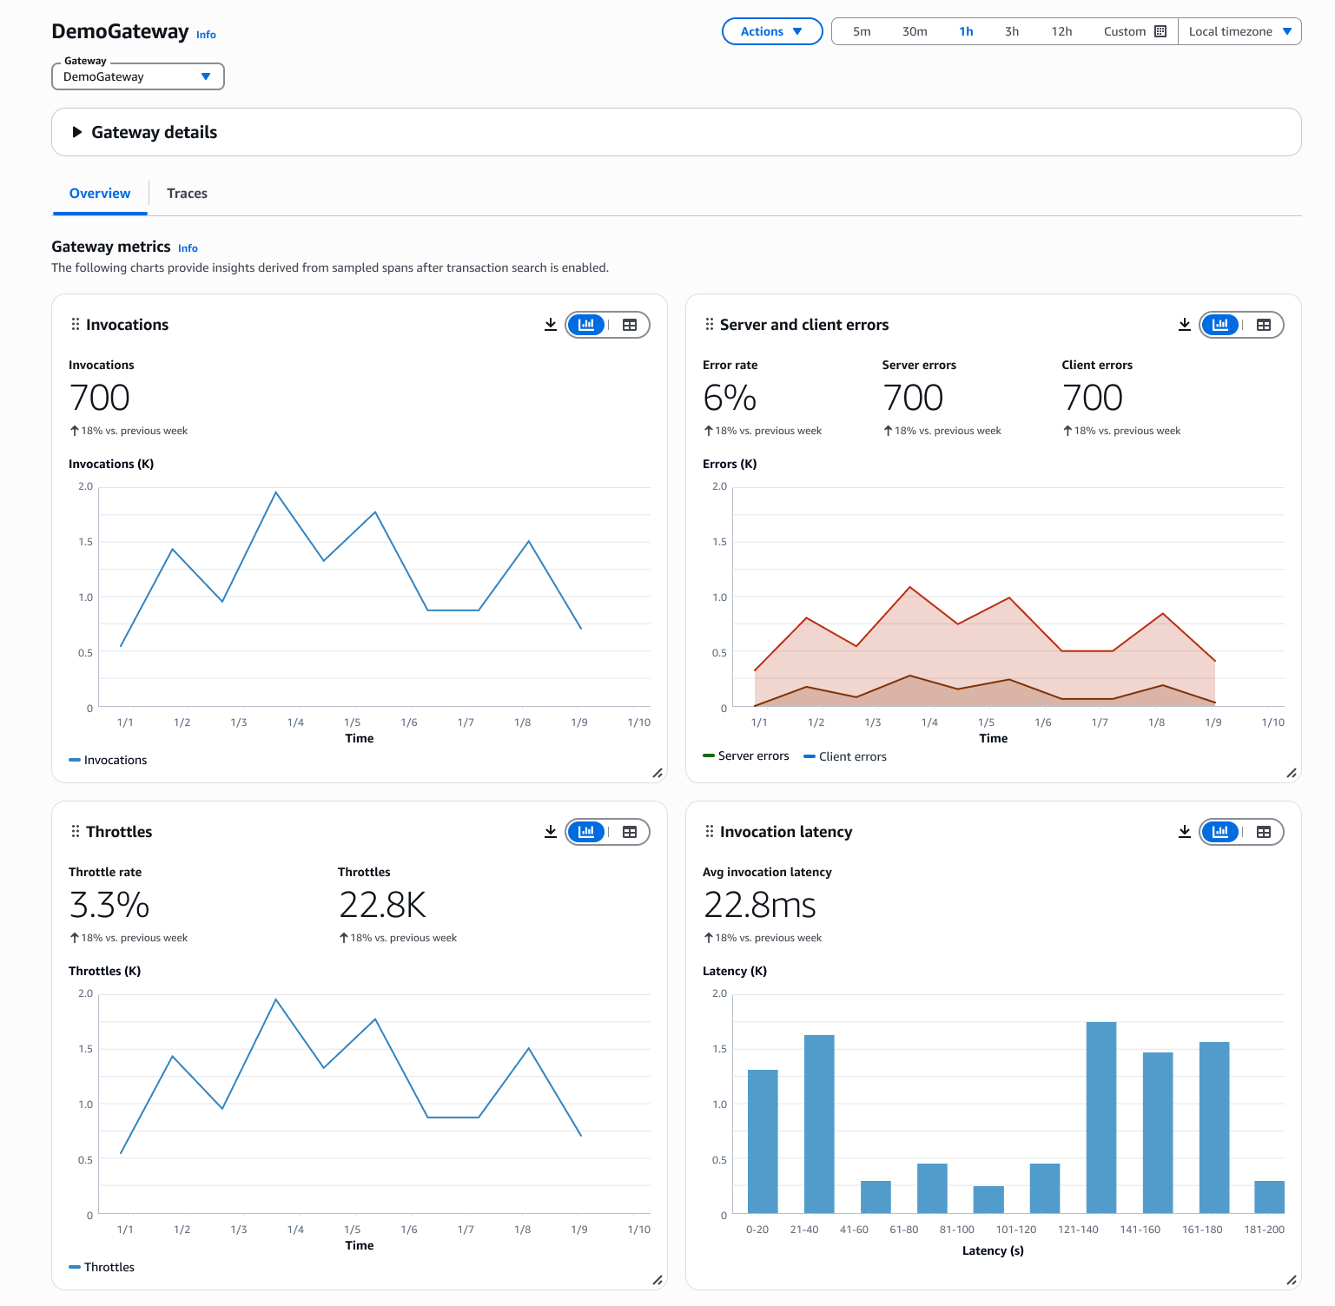Grab the Invocations widget drag handle

coord(76,325)
